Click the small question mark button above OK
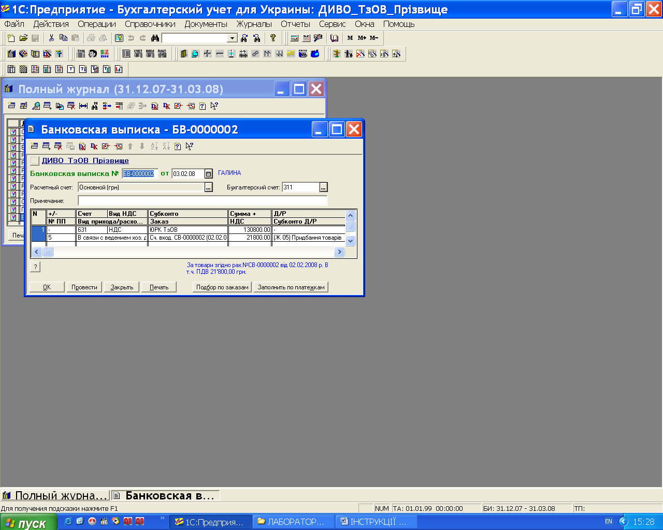 tap(35, 267)
